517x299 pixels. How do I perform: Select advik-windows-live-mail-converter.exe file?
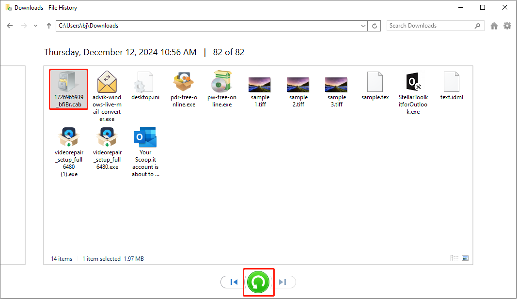(107, 96)
